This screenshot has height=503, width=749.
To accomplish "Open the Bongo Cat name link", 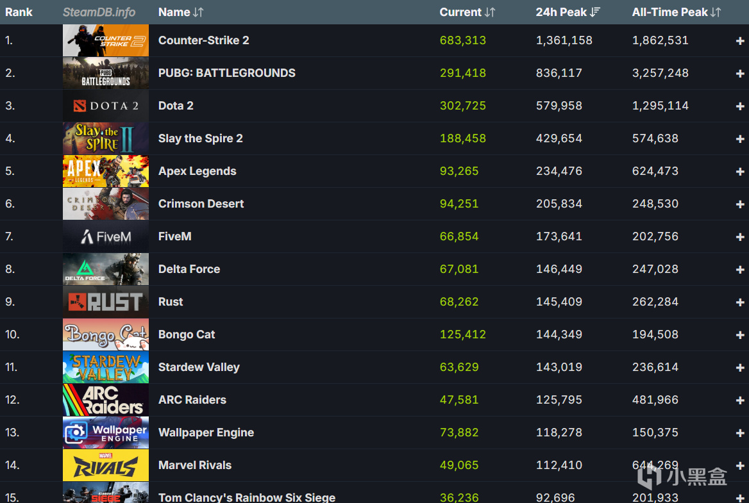I will click(187, 334).
